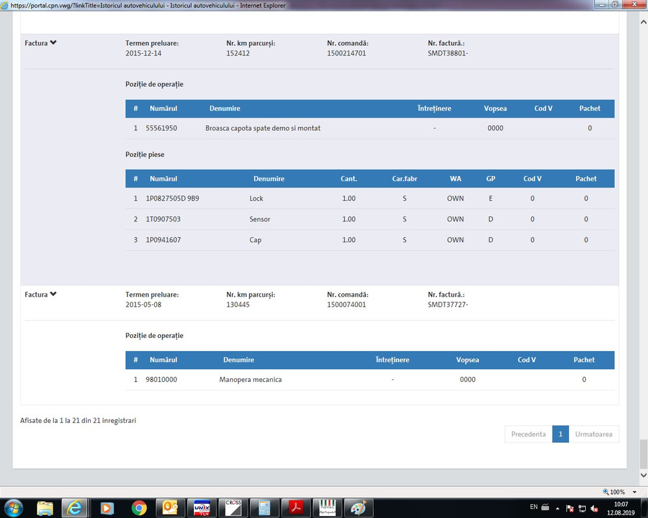Click the scrollbar down arrow
The image size is (648, 518).
(643, 475)
